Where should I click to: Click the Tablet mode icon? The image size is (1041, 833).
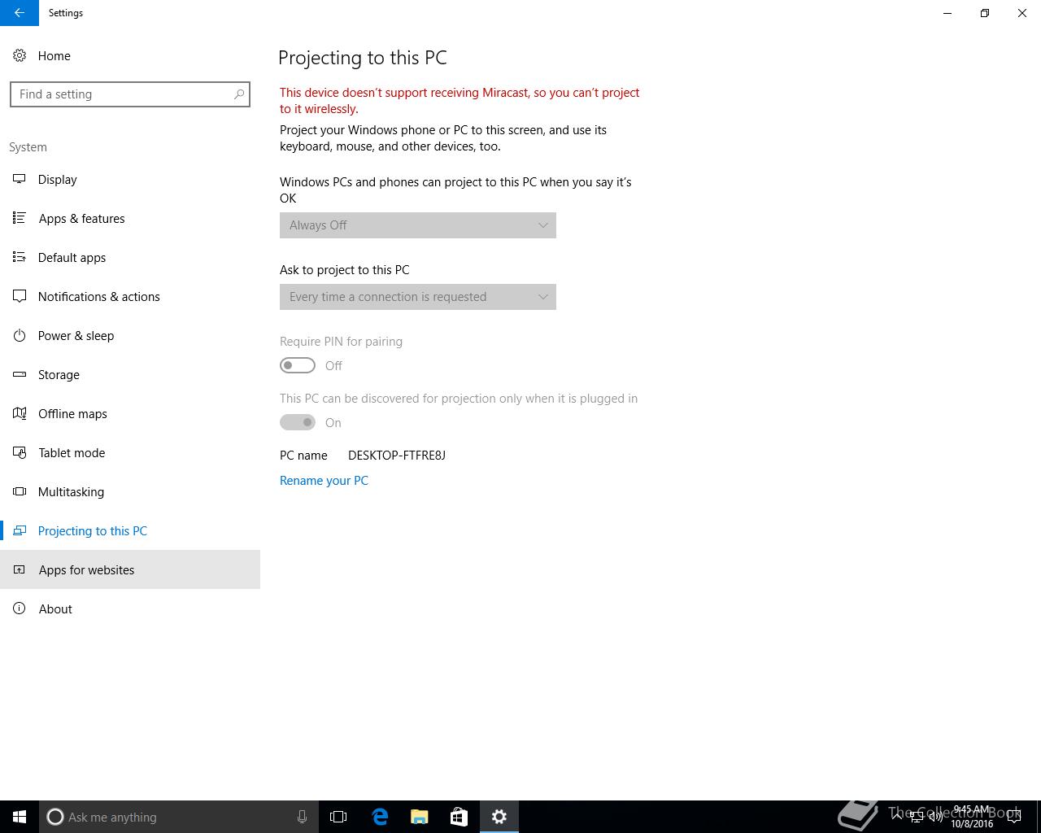click(20, 452)
